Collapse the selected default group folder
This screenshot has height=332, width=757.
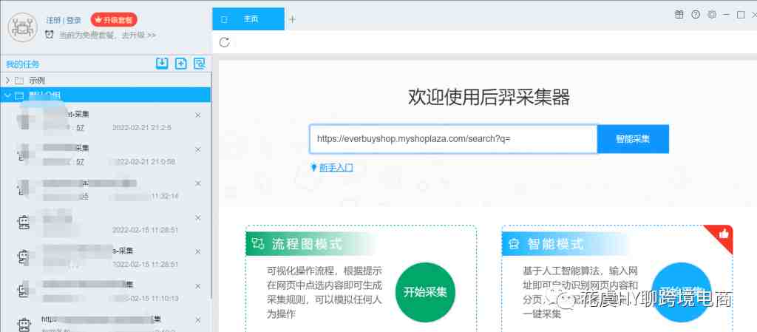coord(7,95)
